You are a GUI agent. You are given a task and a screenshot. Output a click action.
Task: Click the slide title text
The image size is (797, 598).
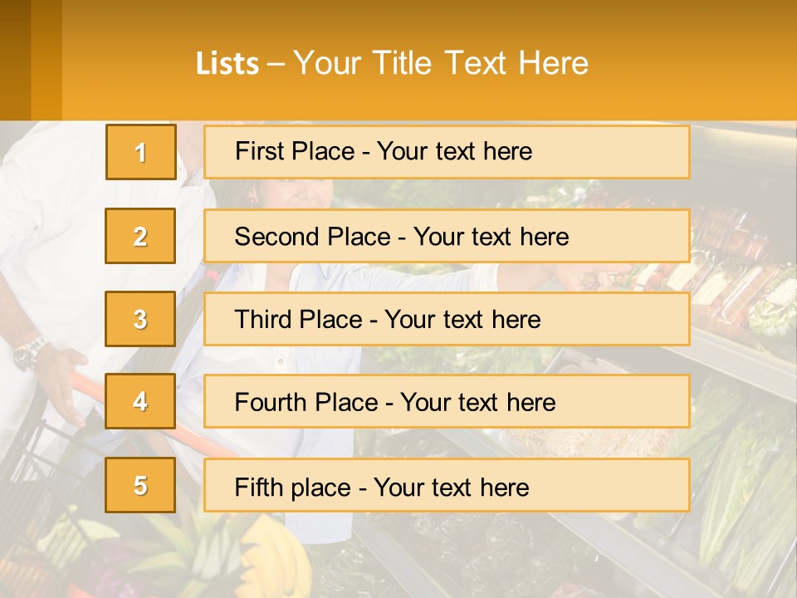[392, 63]
